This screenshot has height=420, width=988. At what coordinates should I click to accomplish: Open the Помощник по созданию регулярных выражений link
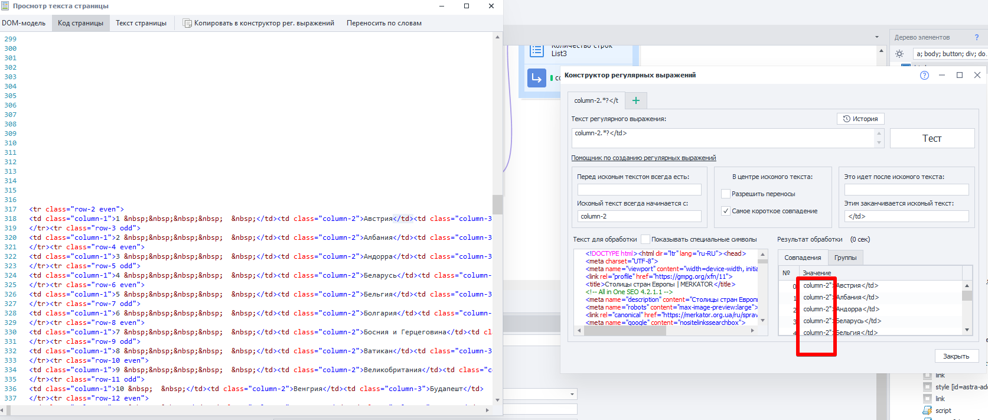tap(644, 158)
